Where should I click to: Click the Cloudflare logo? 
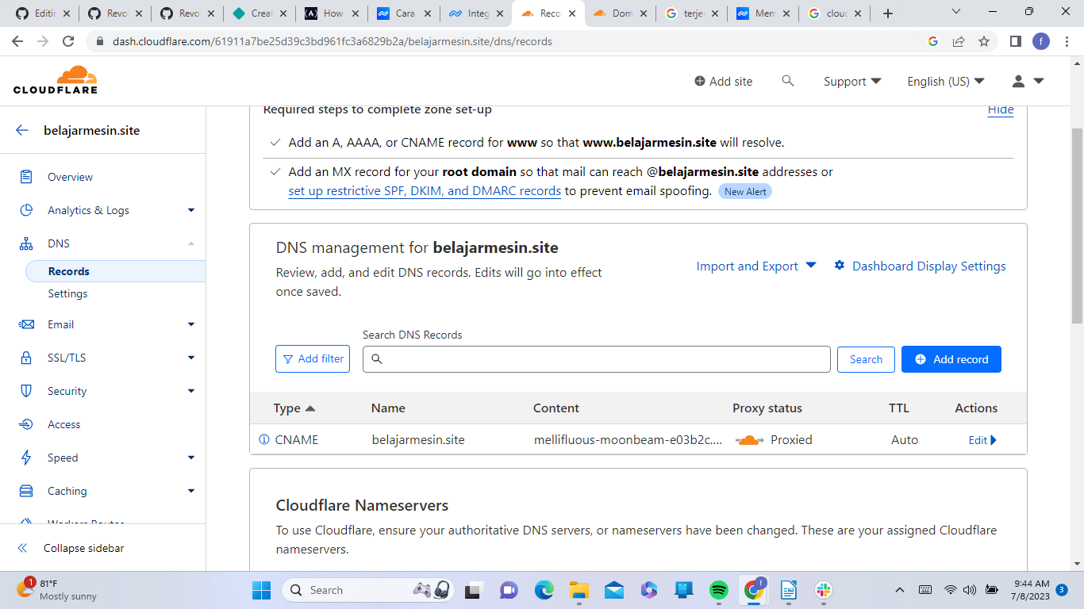pos(54,79)
